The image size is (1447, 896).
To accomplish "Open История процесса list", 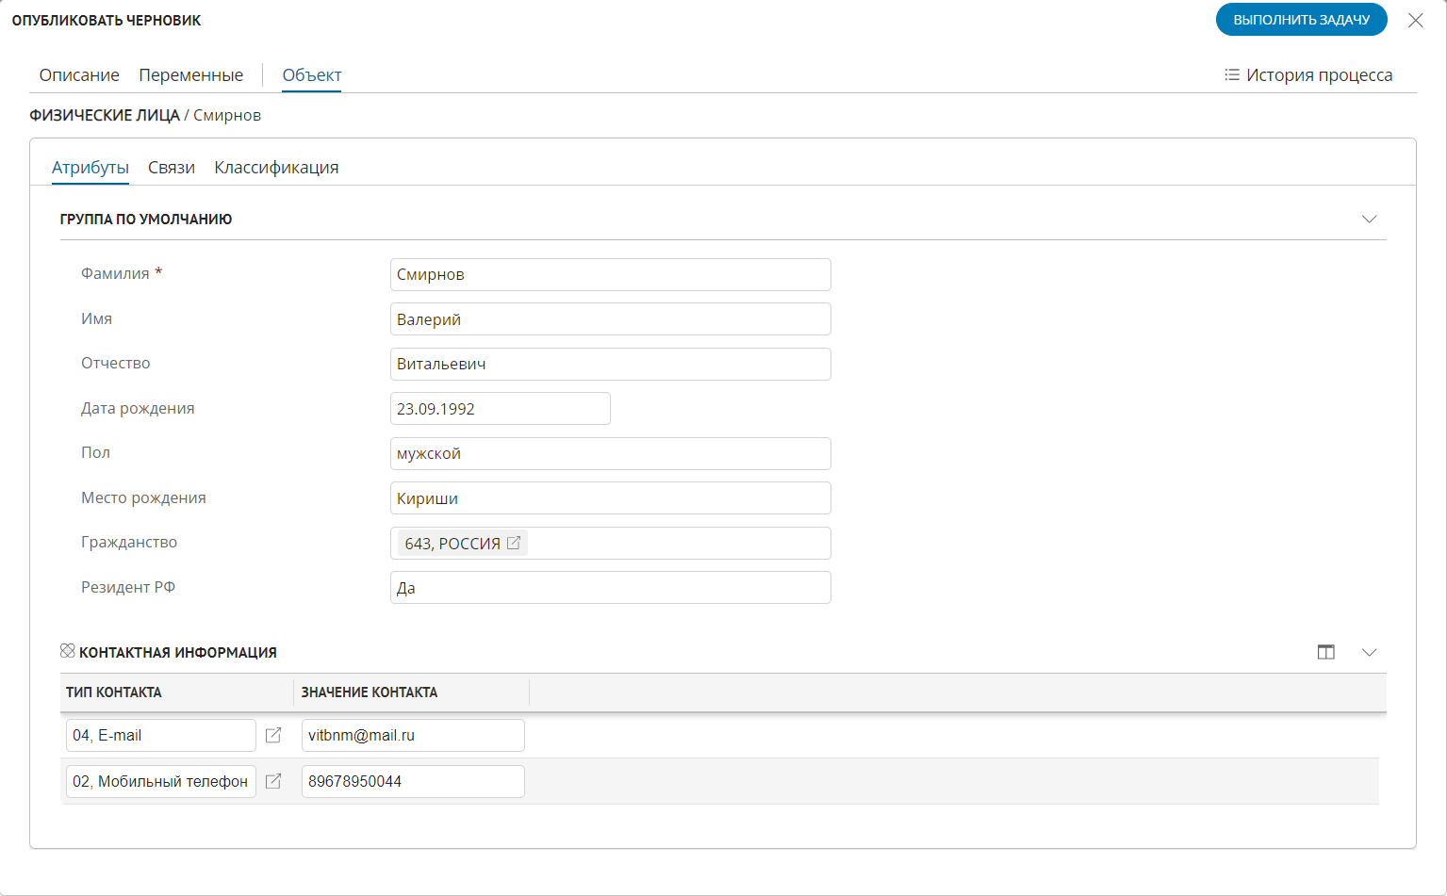I will point(1308,75).
